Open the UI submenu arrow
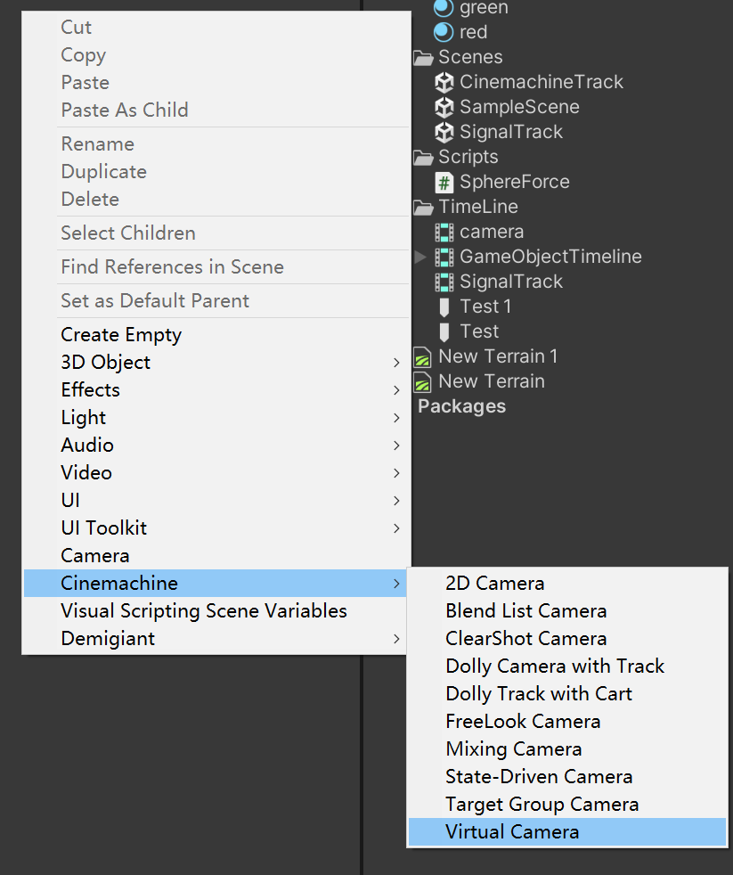This screenshot has width=733, height=875. tap(396, 501)
